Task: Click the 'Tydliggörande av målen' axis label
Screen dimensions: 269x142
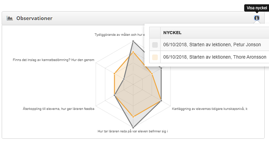Action: coord(120,35)
